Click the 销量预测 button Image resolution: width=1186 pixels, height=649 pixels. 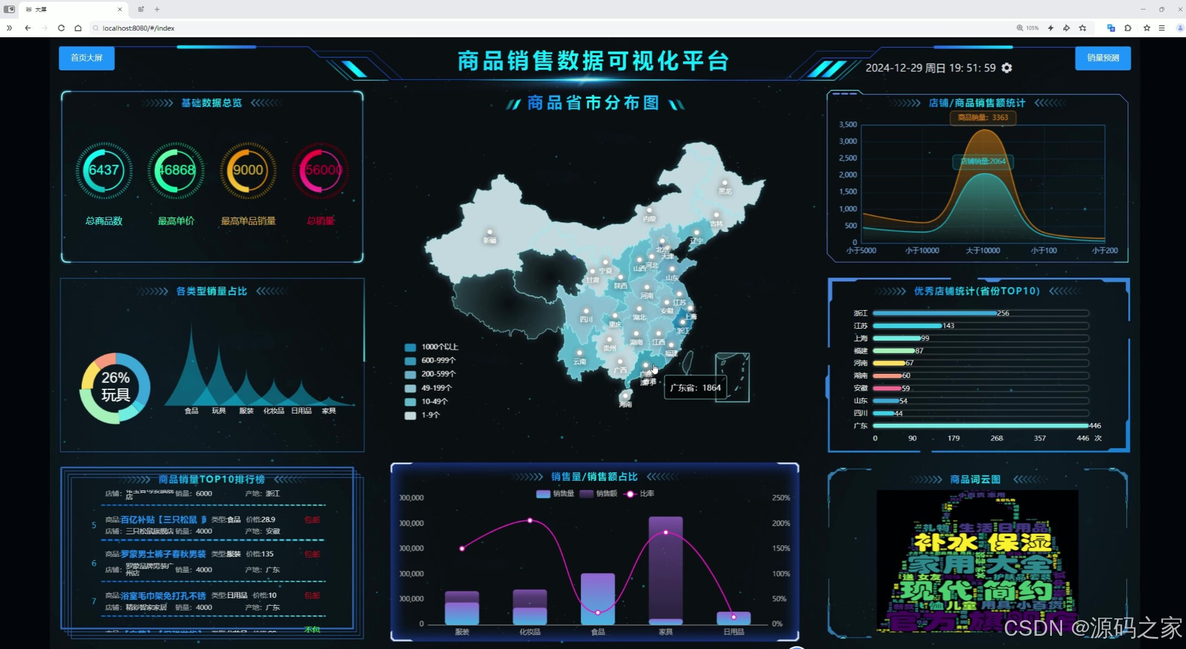point(1102,58)
